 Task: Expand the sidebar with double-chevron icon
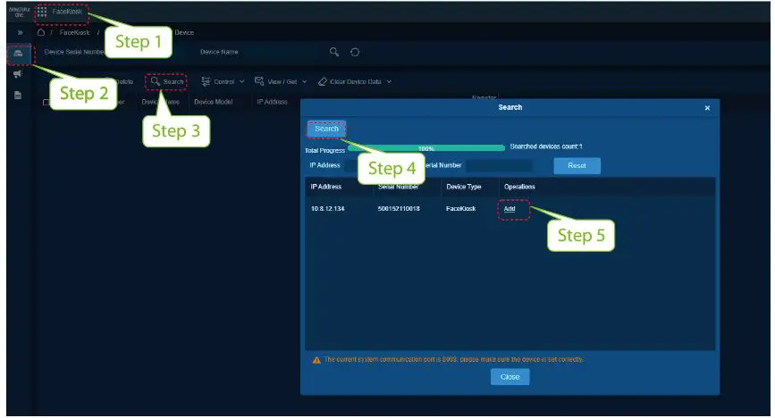point(20,33)
